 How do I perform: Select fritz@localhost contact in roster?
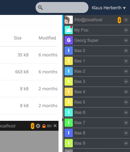pos(97,20)
